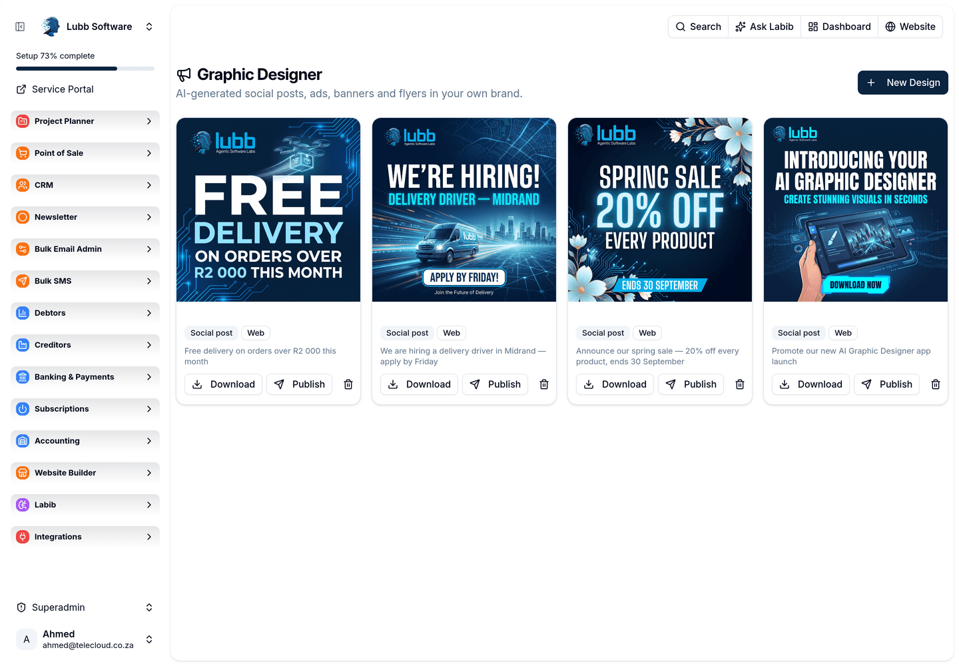Create a New Design
Image resolution: width=959 pixels, height=666 pixels.
pyautogui.click(x=903, y=83)
